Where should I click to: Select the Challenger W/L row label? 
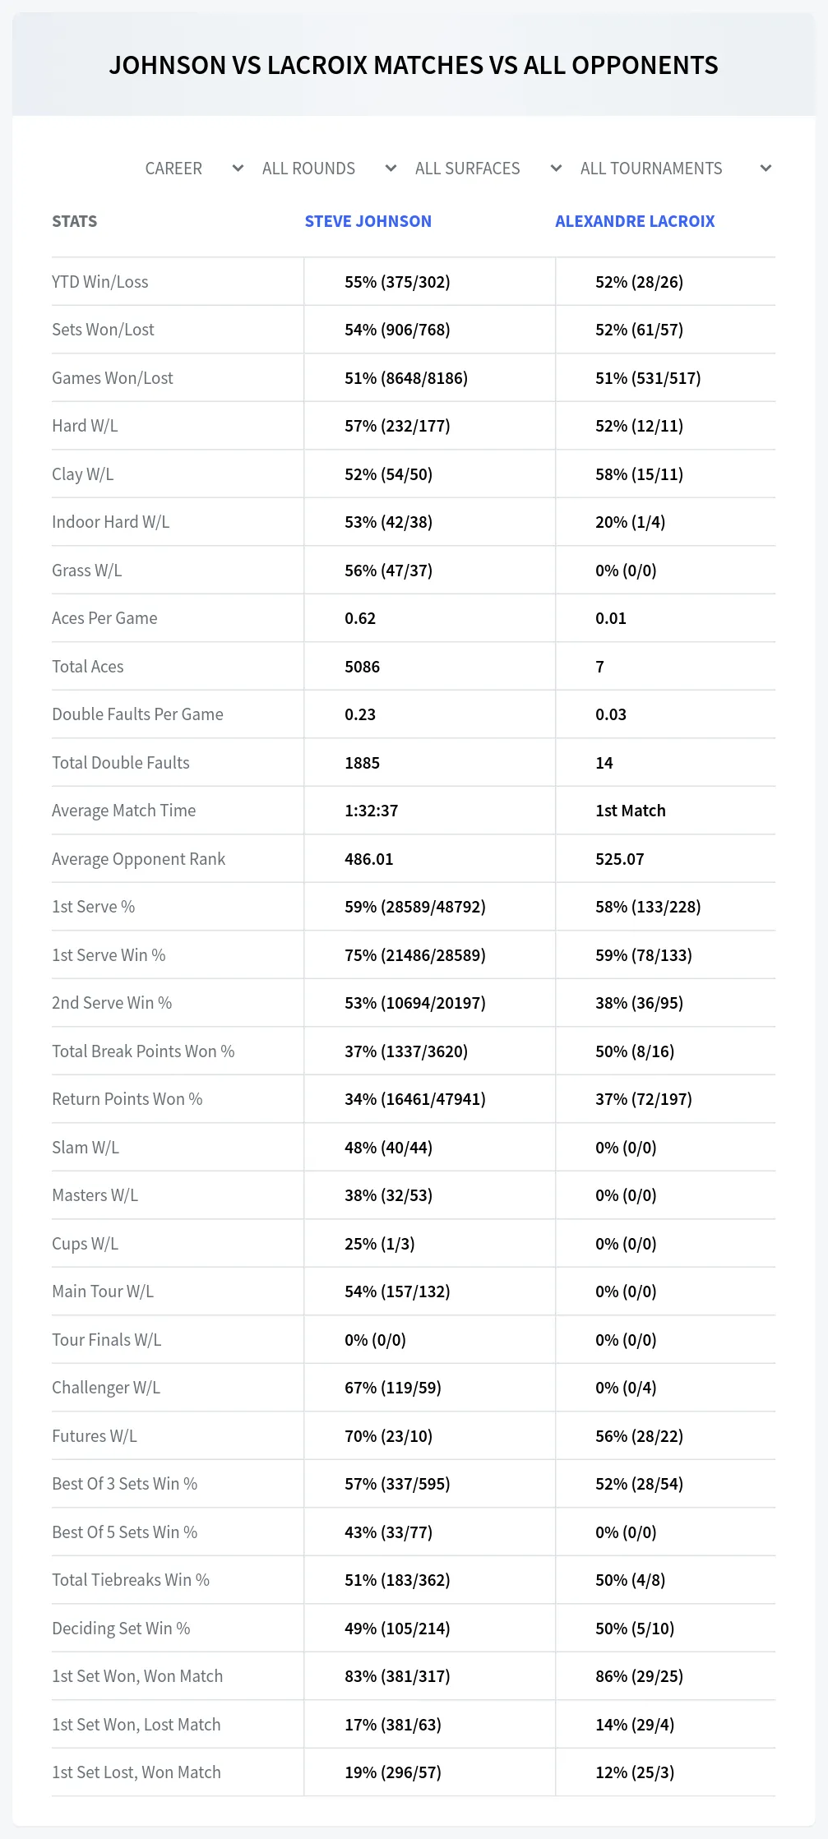pyautogui.click(x=106, y=1388)
